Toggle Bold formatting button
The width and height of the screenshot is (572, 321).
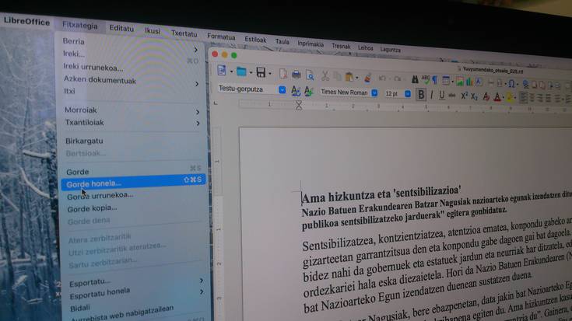(x=421, y=94)
